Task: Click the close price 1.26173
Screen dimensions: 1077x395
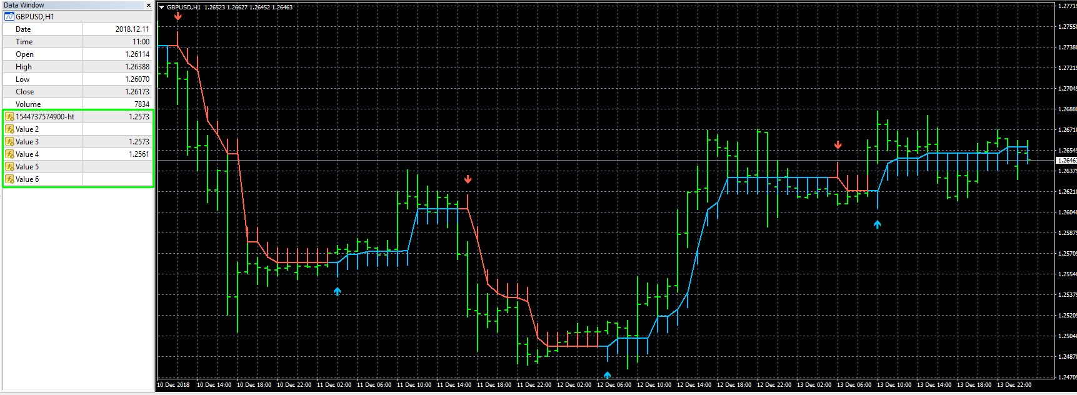Action: coord(138,92)
